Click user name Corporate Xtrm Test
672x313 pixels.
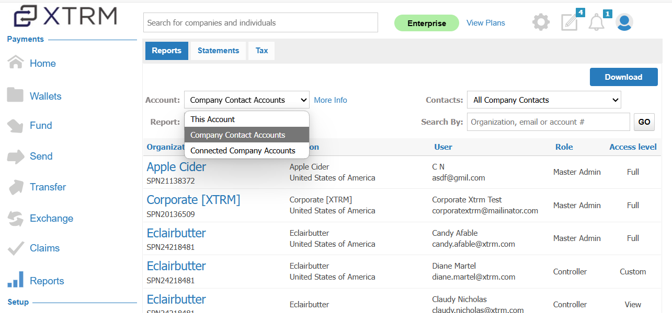467,199
